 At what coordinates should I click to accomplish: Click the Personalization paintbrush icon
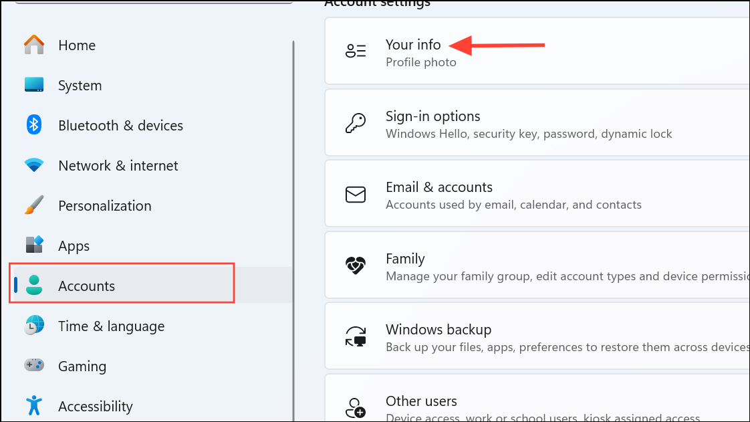coord(34,205)
